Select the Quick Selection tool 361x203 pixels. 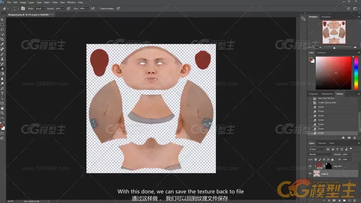pyautogui.click(x=2, y=34)
